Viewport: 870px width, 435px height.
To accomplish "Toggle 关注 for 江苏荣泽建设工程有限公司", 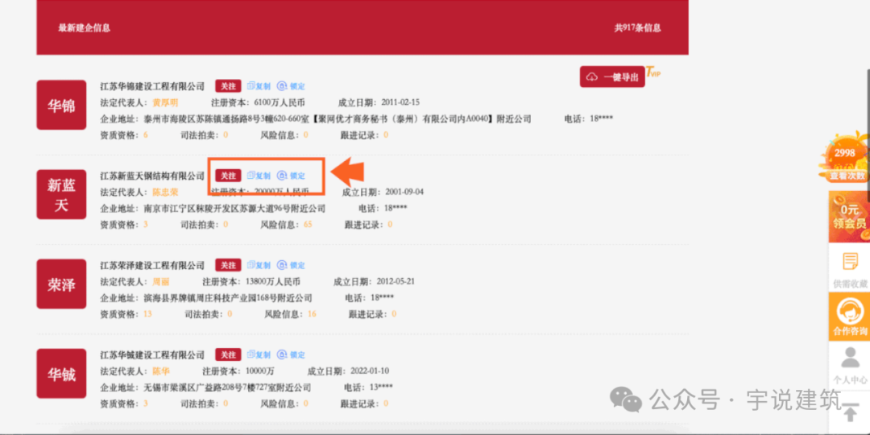I will (228, 265).
